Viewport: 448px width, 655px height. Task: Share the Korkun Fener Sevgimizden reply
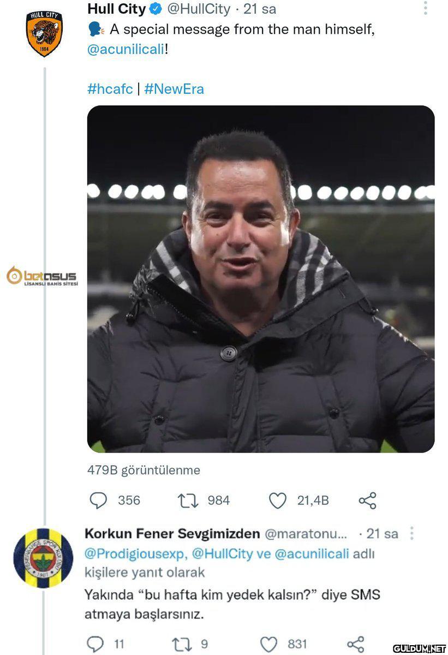[356, 644]
